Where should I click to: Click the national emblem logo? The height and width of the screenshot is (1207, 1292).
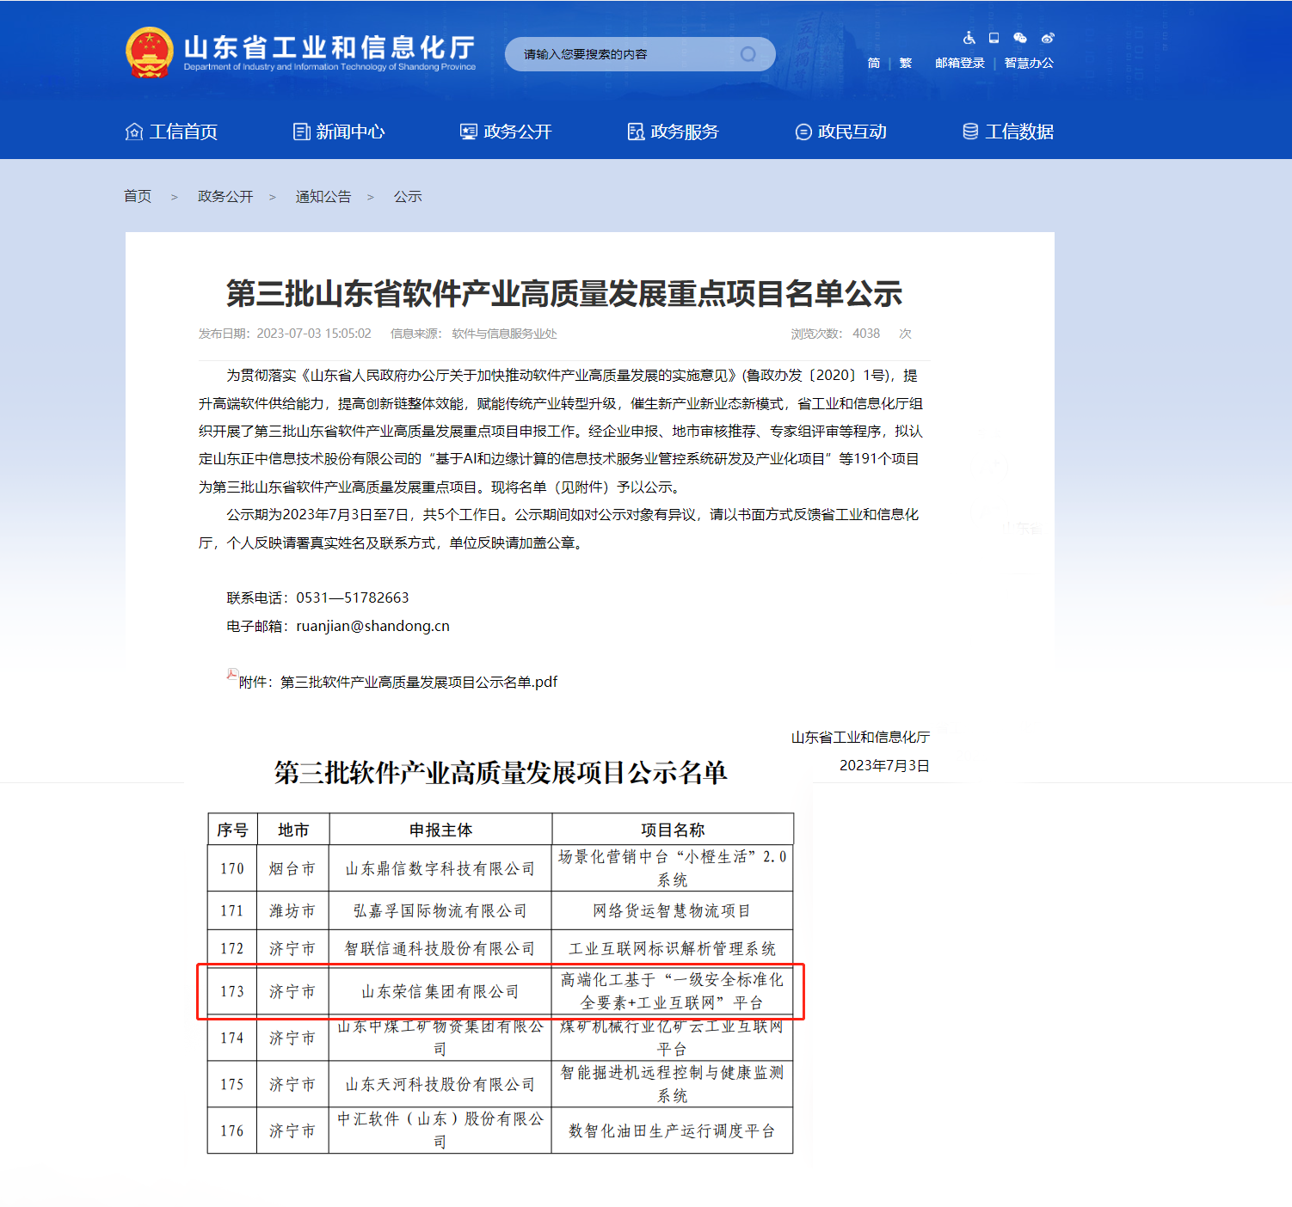[150, 53]
